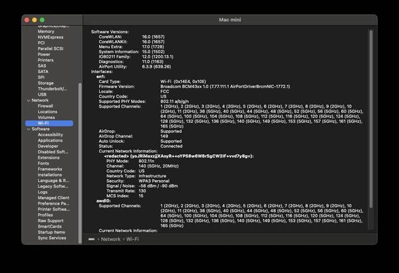The width and height of the screenshot is (399, 273).
Task: Select Raw Support entry
Action: (x=51, y=221)
